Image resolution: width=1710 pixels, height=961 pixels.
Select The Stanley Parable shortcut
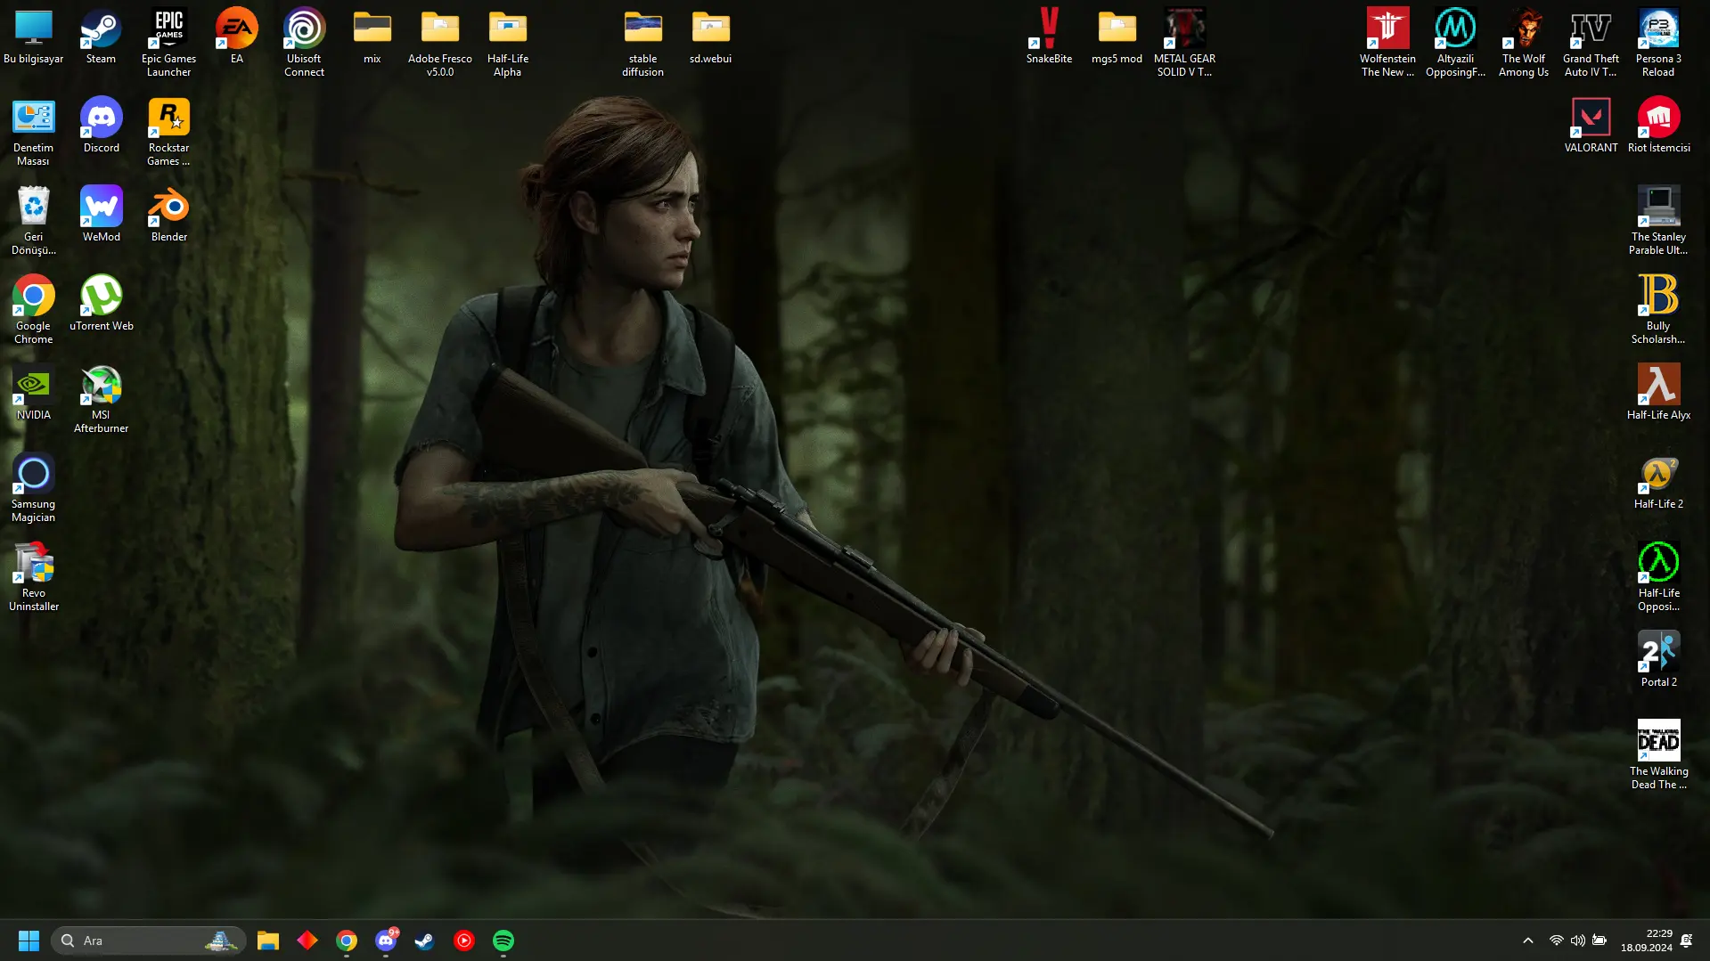pos(1659,221)
